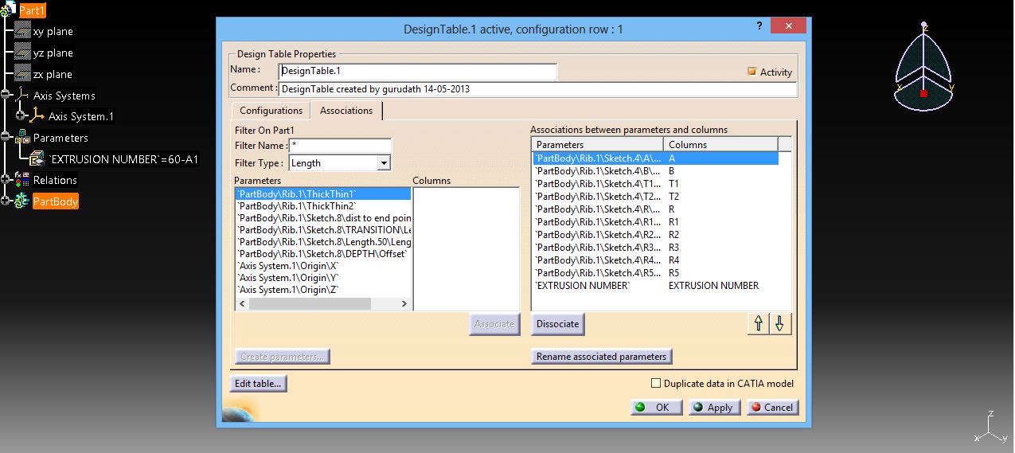Screen dimensions: 1015x453
Task: Click the xyz axis triad at bottom right
Action: (x=990, y=428)
